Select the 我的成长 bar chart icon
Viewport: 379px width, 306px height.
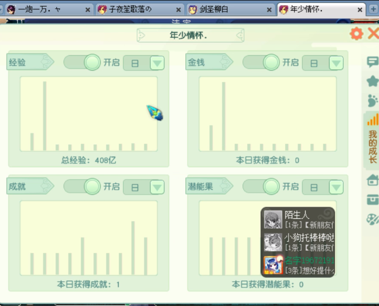click(x=373, y=120)
